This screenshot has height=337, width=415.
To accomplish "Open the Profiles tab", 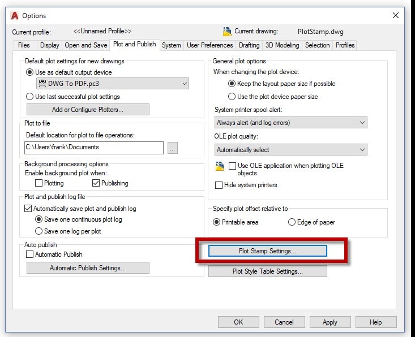I will (x=345, y=45).
